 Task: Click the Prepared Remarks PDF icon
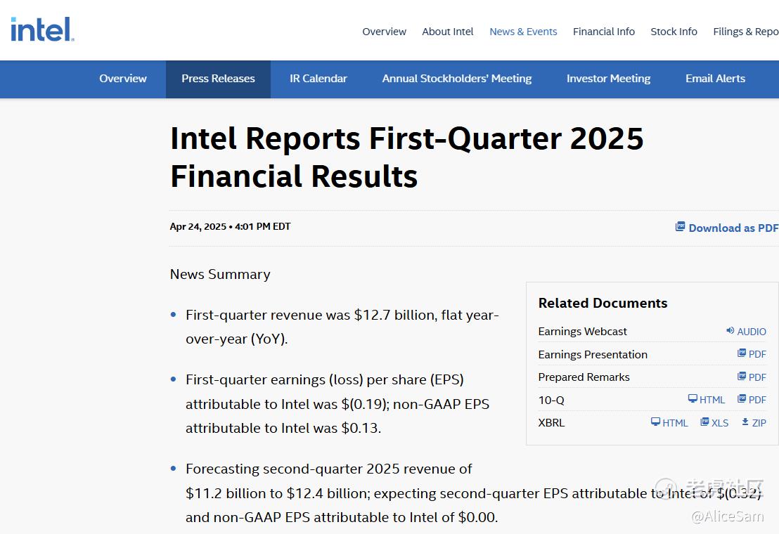[742, 377]
